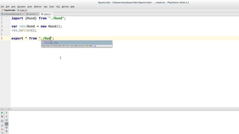Open the VCS menu
This screenshot has height=134, width=239.
pyautogui.click(x=58, y=7)
